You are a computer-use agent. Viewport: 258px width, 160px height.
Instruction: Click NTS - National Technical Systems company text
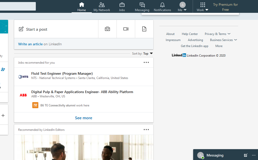(x=53, y=78)
